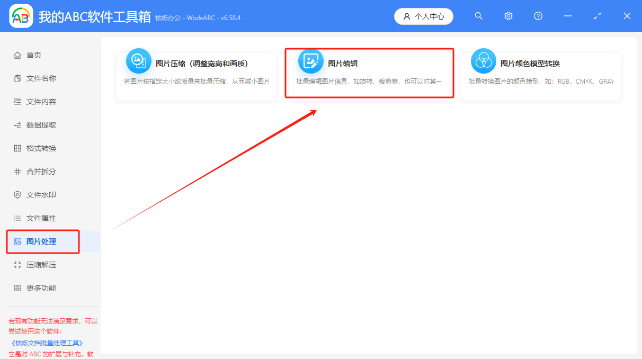
Task: Click the 批量编辑图片信息 description text
Action: (x=369, y=82)
